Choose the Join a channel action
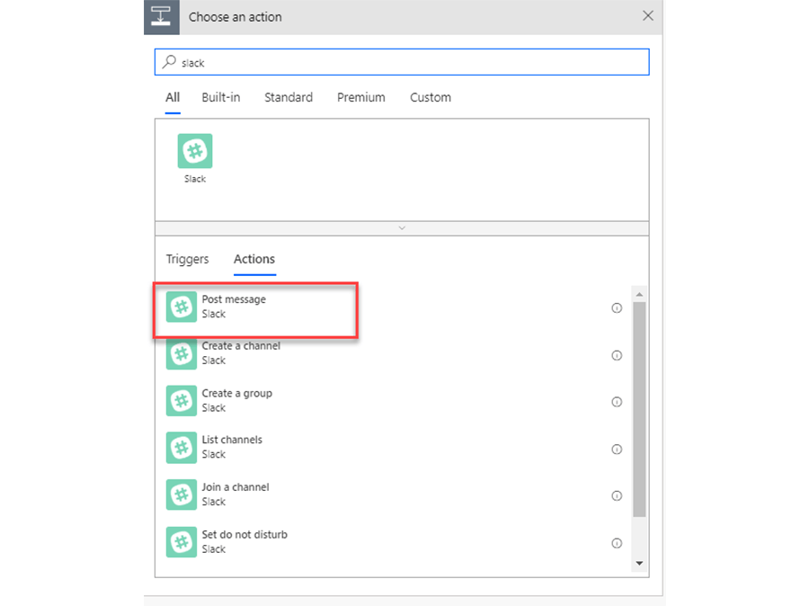809x606 pixels. [x=395, y=495]
